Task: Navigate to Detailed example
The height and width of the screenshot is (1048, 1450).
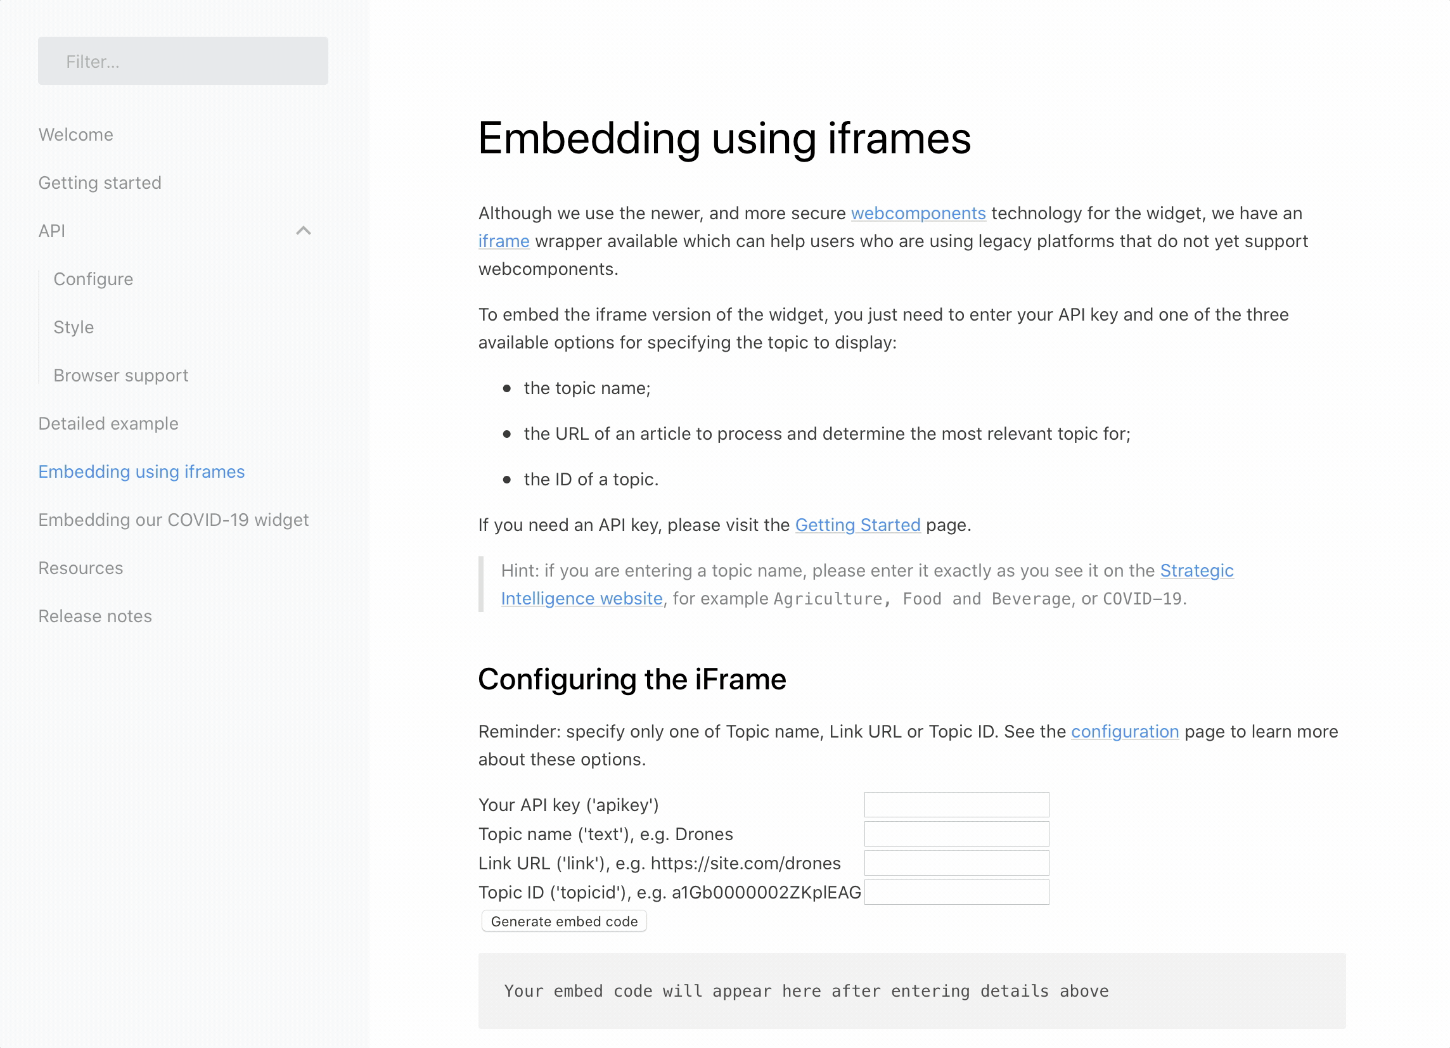Action: tap(108, 423)
